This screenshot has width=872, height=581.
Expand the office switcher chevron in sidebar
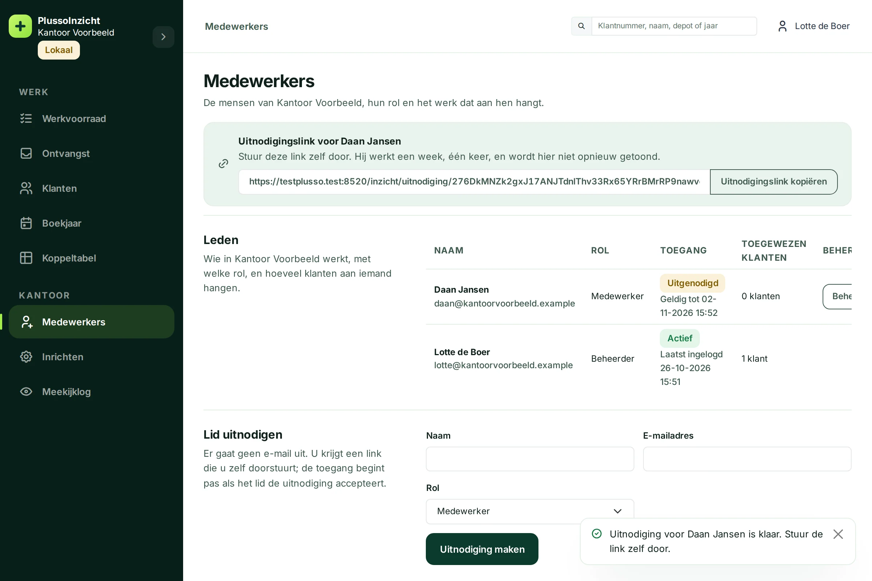(x=163, y=37)
